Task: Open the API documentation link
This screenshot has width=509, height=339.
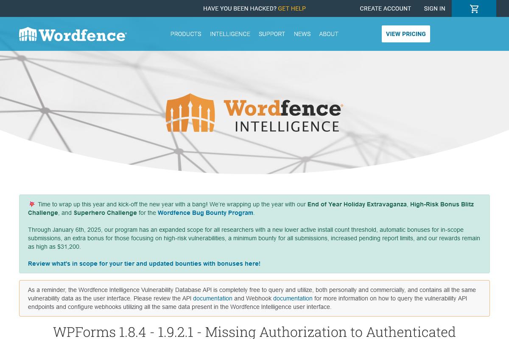Action: (x=213, y=298)
